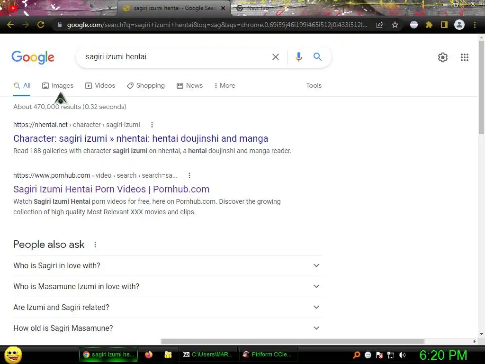Close the Google Search tab

point(223,8)
